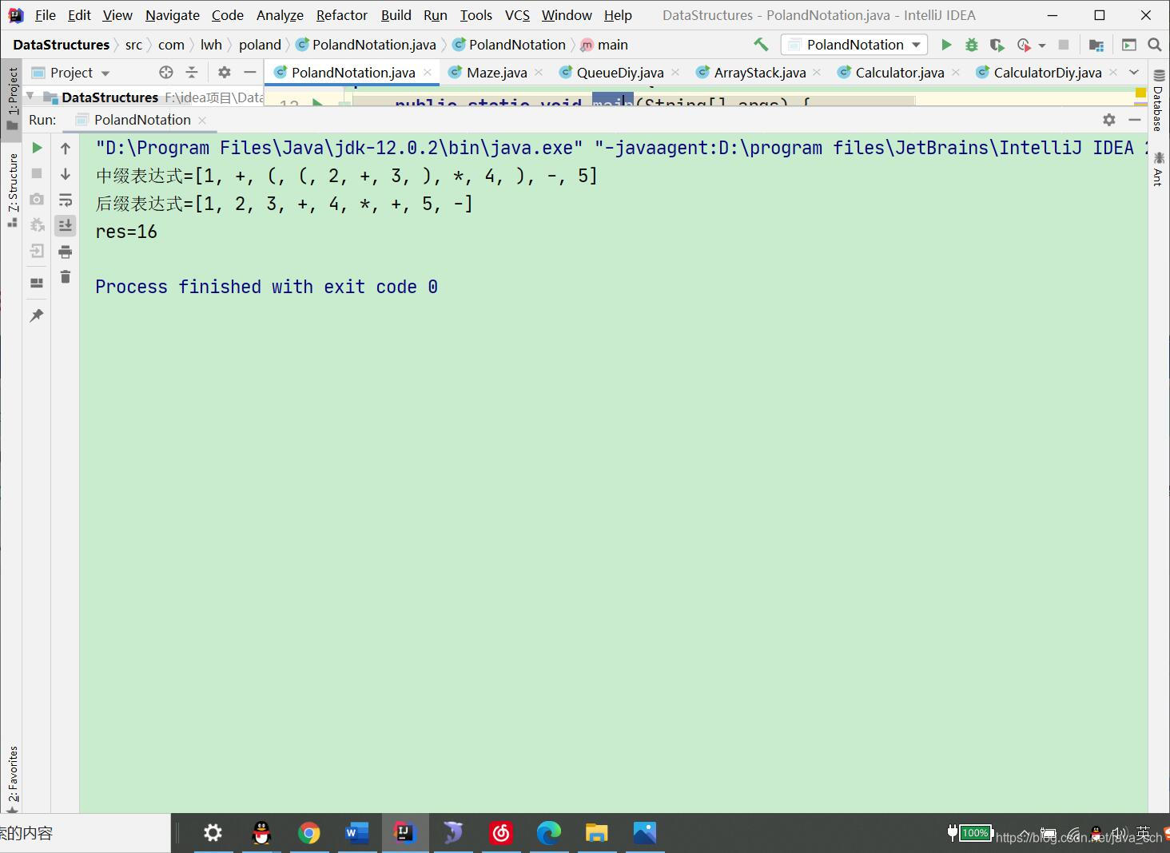Switch to QueueDiy.java tab
This screenshot has height=853, width=1170.
pyautogui.click(x=620, y=73)
